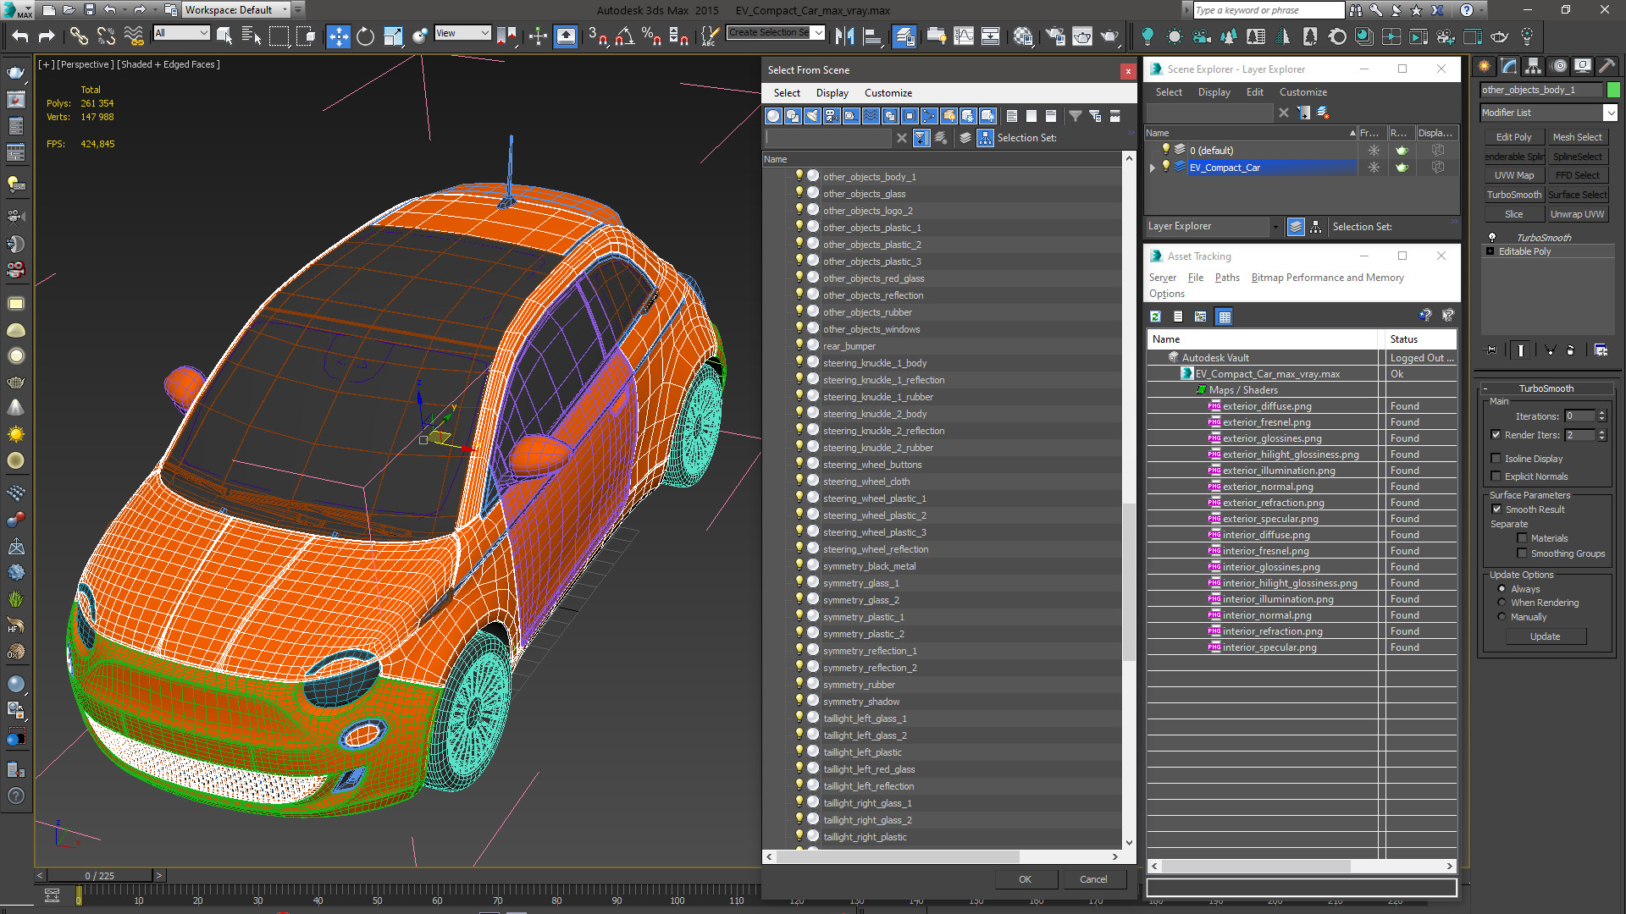Toggle the Percent Snap icon

point(651,36)
